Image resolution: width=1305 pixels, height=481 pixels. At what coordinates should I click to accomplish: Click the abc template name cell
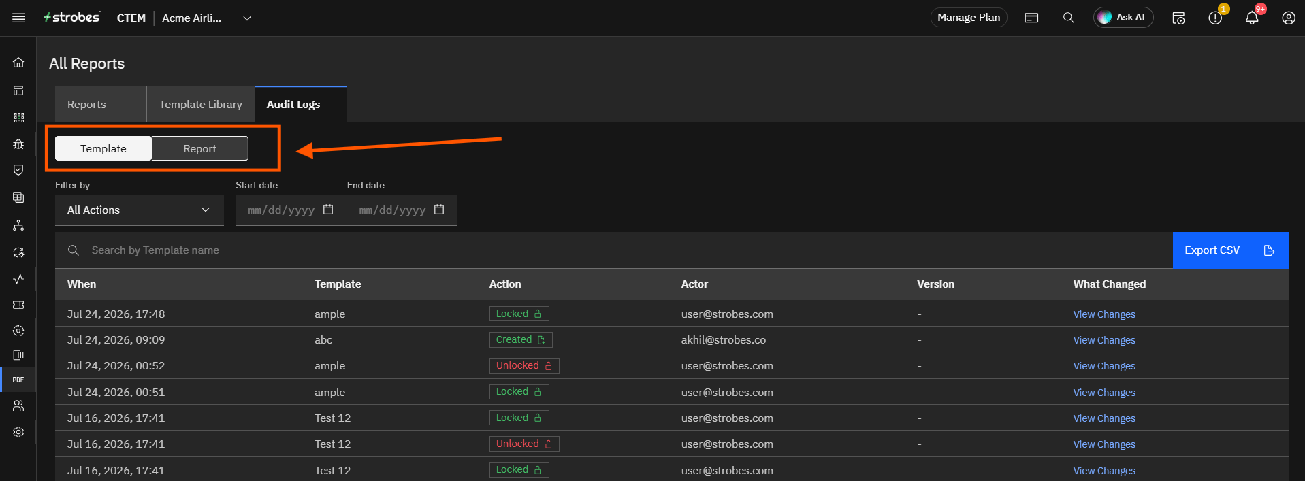point(323,339)
